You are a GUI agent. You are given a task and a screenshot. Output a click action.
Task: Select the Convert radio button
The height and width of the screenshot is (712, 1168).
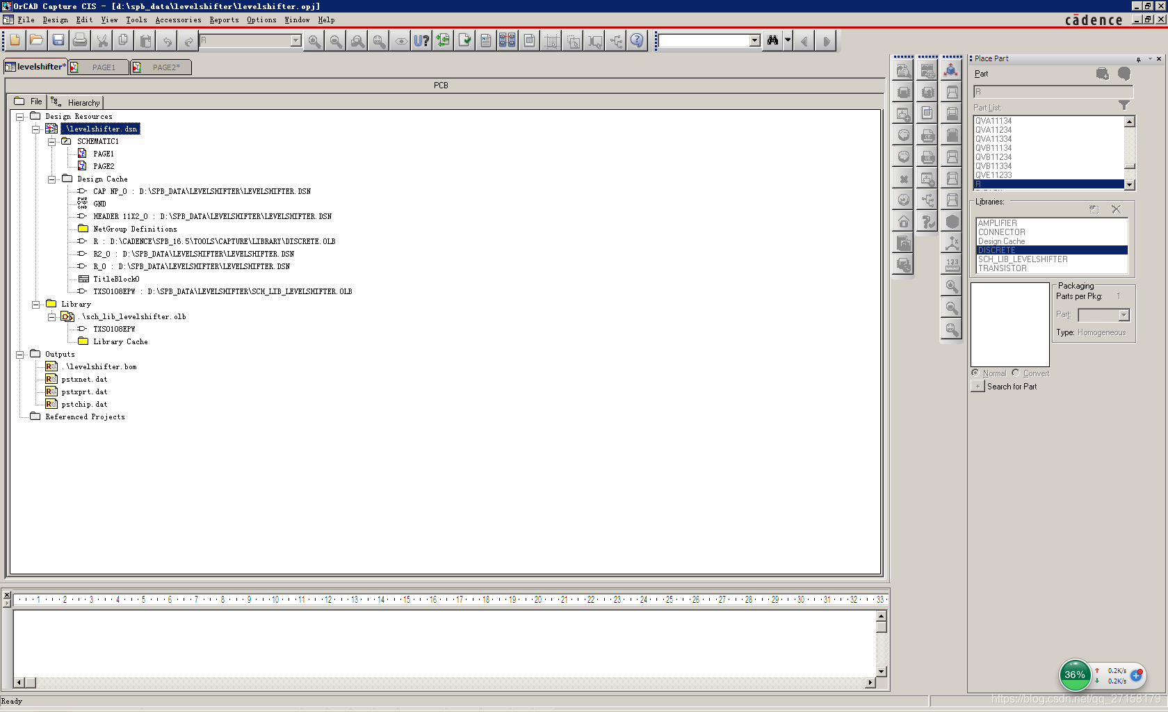point(1016,373)
